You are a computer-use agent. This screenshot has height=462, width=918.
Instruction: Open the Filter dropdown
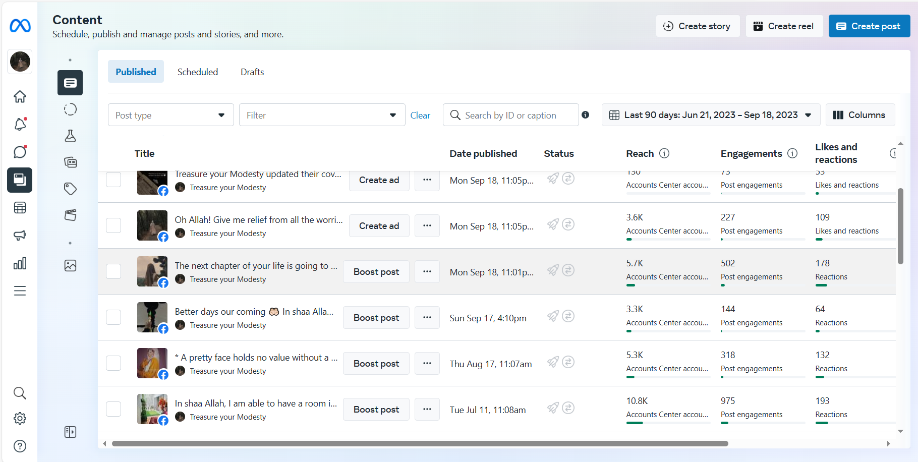[x=322, y=115]
